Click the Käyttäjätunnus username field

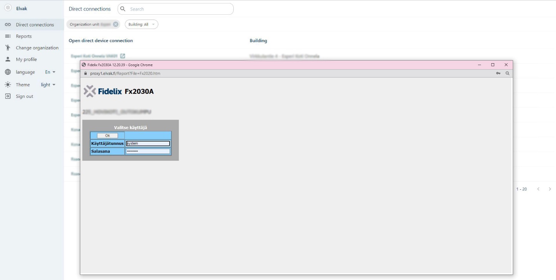(x=148, y=143)
